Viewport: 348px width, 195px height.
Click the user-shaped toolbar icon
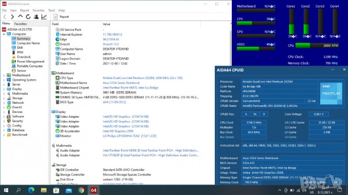tap(36, 17)
